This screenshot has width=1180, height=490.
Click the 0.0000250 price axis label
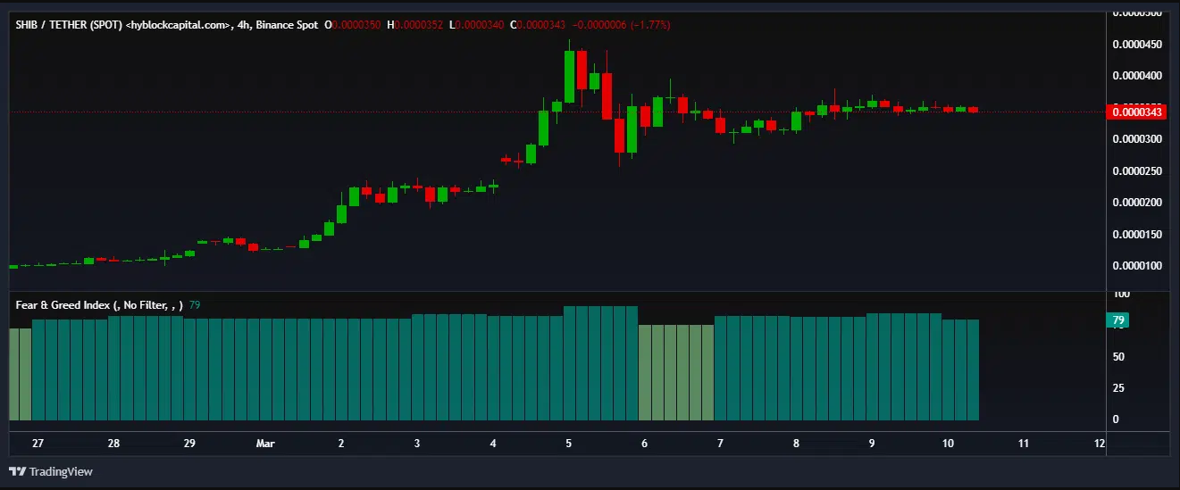click(x=1136, y=170)
